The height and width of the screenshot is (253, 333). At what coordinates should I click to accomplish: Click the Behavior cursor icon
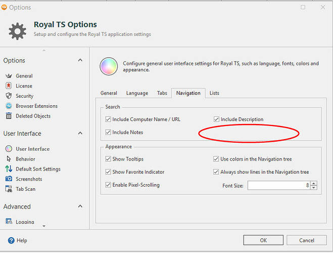(x=9, y=159)
